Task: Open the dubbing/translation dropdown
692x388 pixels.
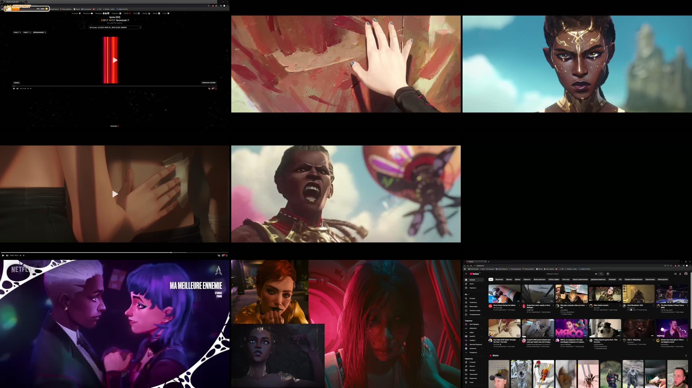Action: click(39, 32)
